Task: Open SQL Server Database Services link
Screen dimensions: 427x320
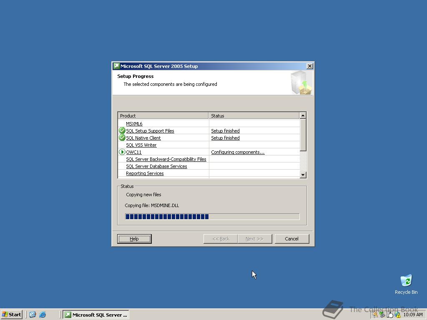Action: 156,166
